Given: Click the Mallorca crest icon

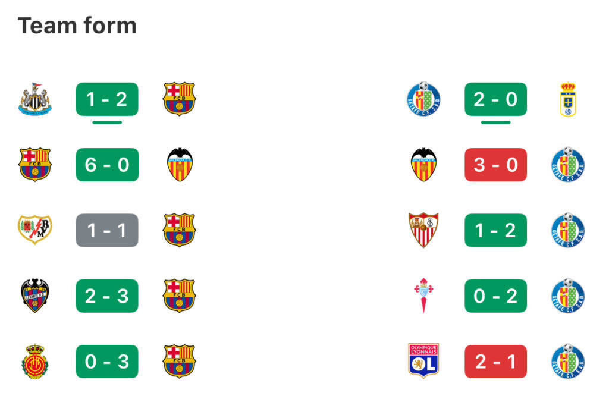Looking at the screenshot, I should tap(35, 361).
